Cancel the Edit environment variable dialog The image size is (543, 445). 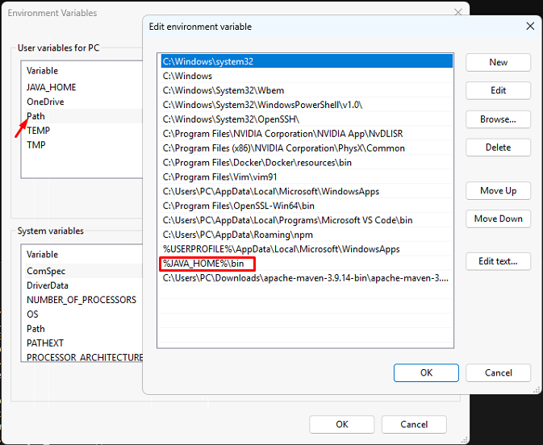click(x=498, y=372)
